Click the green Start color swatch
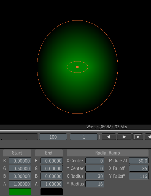This screenshot has height=196, width=151. coord(20,192)
